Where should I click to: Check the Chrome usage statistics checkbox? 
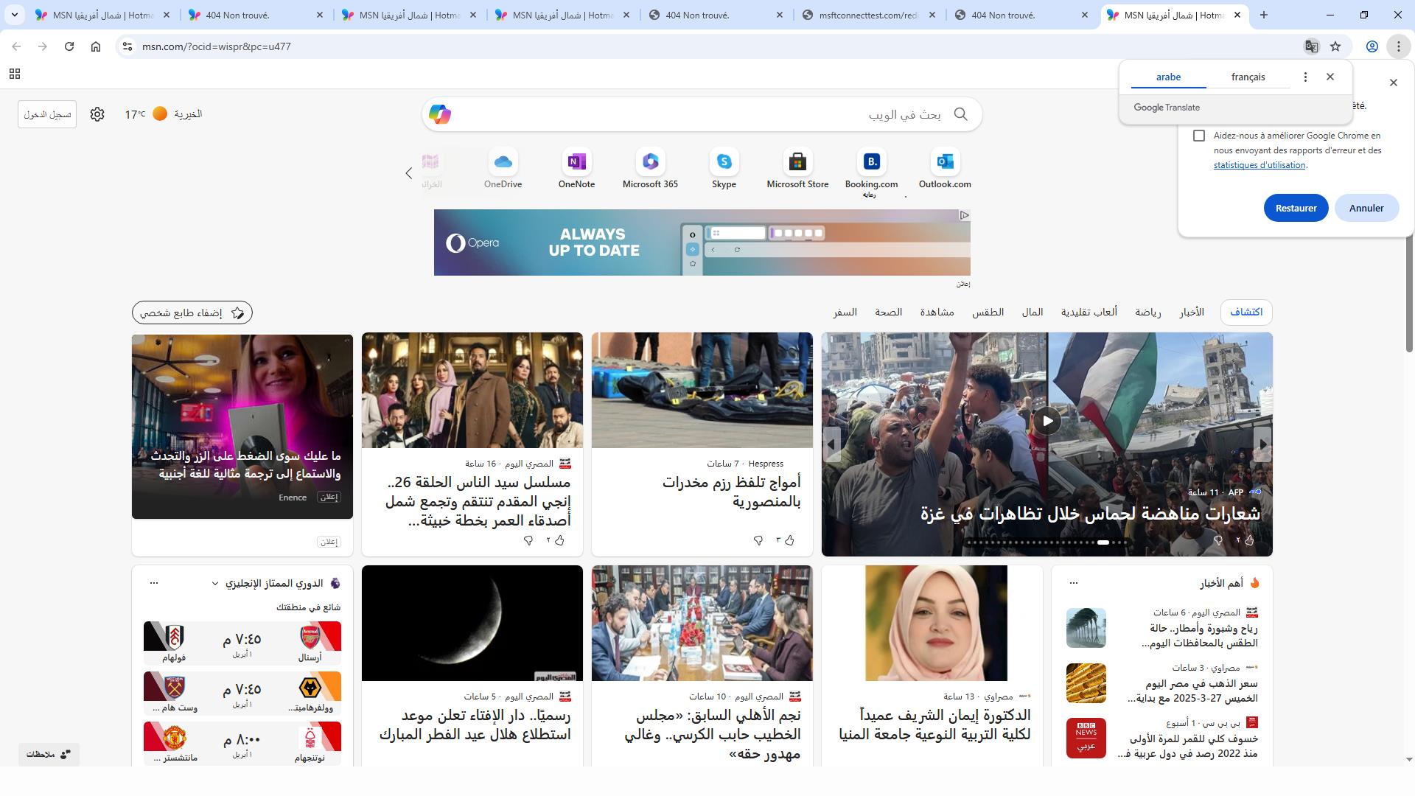click(1199, 136)
